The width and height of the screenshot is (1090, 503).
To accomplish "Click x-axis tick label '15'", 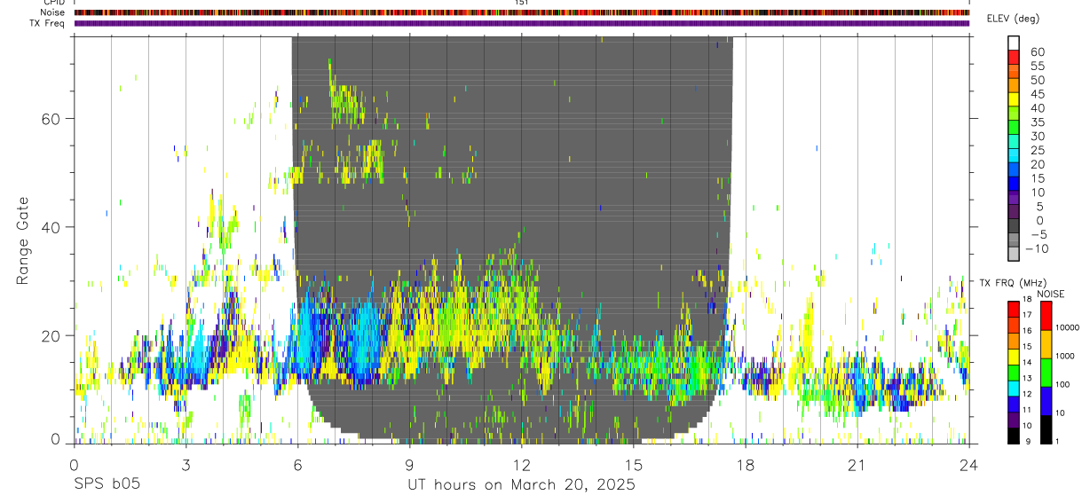I will point(634,465).
